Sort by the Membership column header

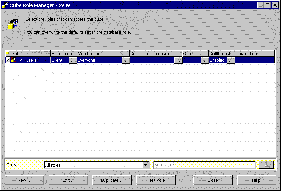[x=103, y=53]
